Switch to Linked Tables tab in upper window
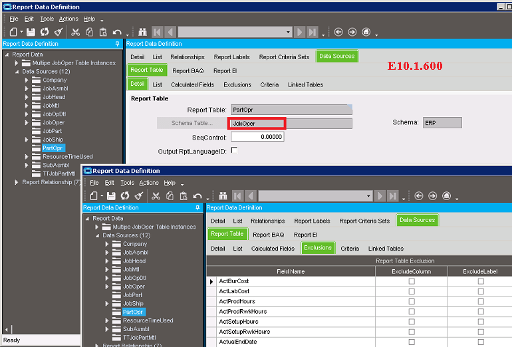This screenshot has width=512, height=347. click(x=305, y=84)
